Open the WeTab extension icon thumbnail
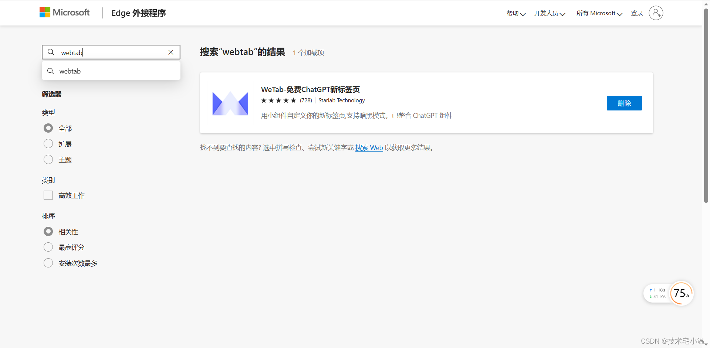This screenshot has height=348, width=710. (230, 103)
